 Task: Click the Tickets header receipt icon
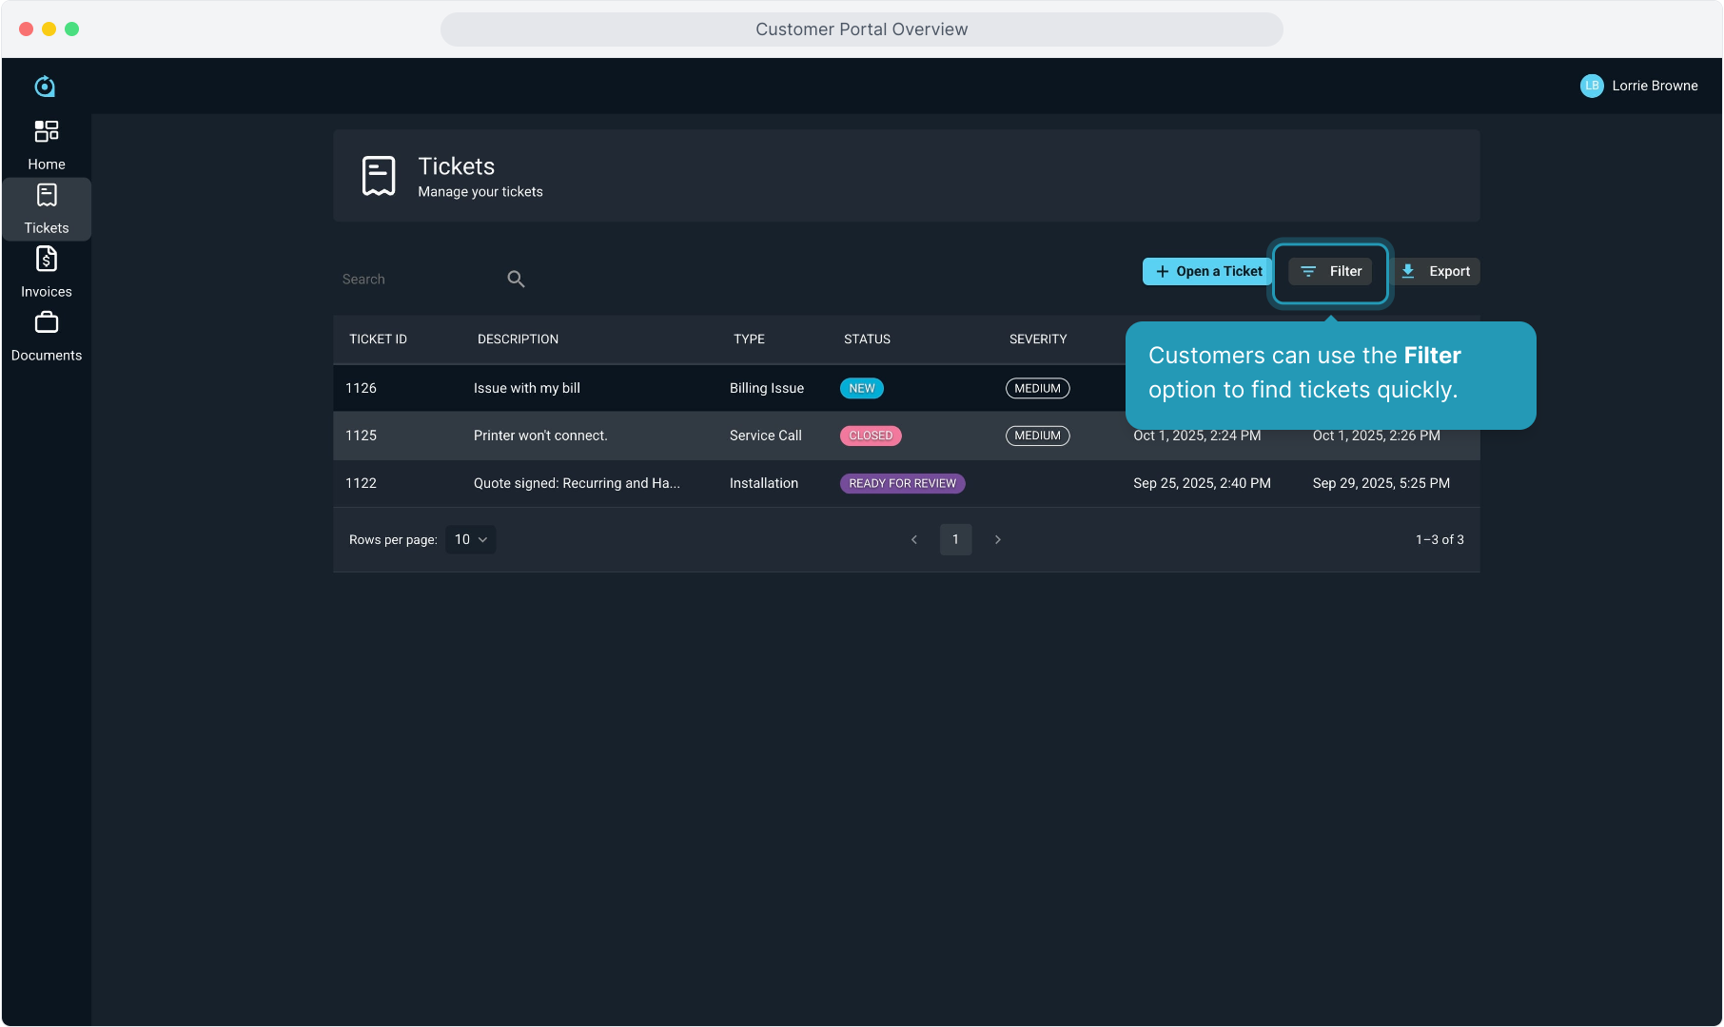(379, 177)
